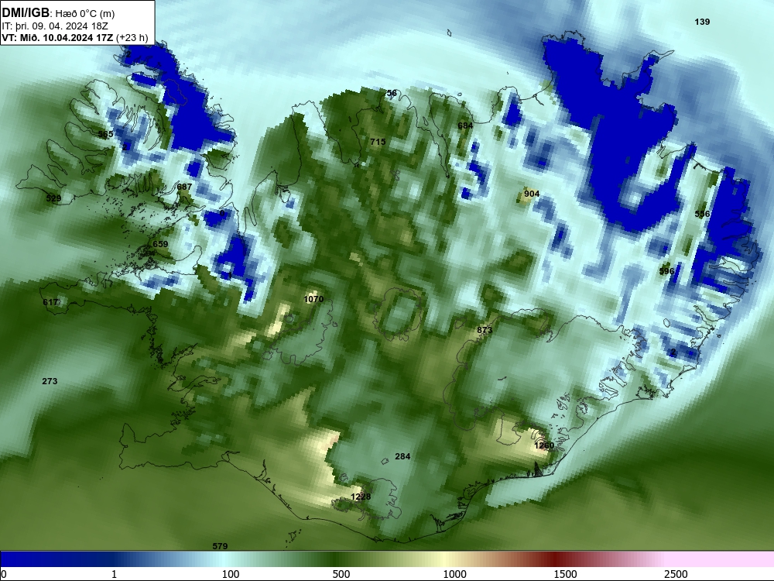774x581 pixels.
Task: Click the dark blue end of color bar
Action: [29, 559]
